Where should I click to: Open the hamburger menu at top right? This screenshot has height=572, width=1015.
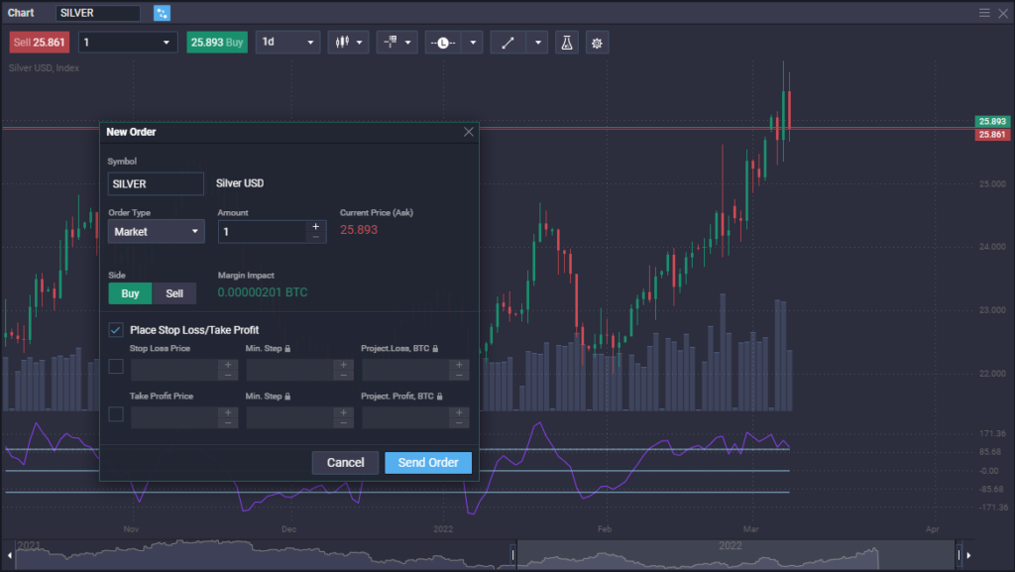986,13
